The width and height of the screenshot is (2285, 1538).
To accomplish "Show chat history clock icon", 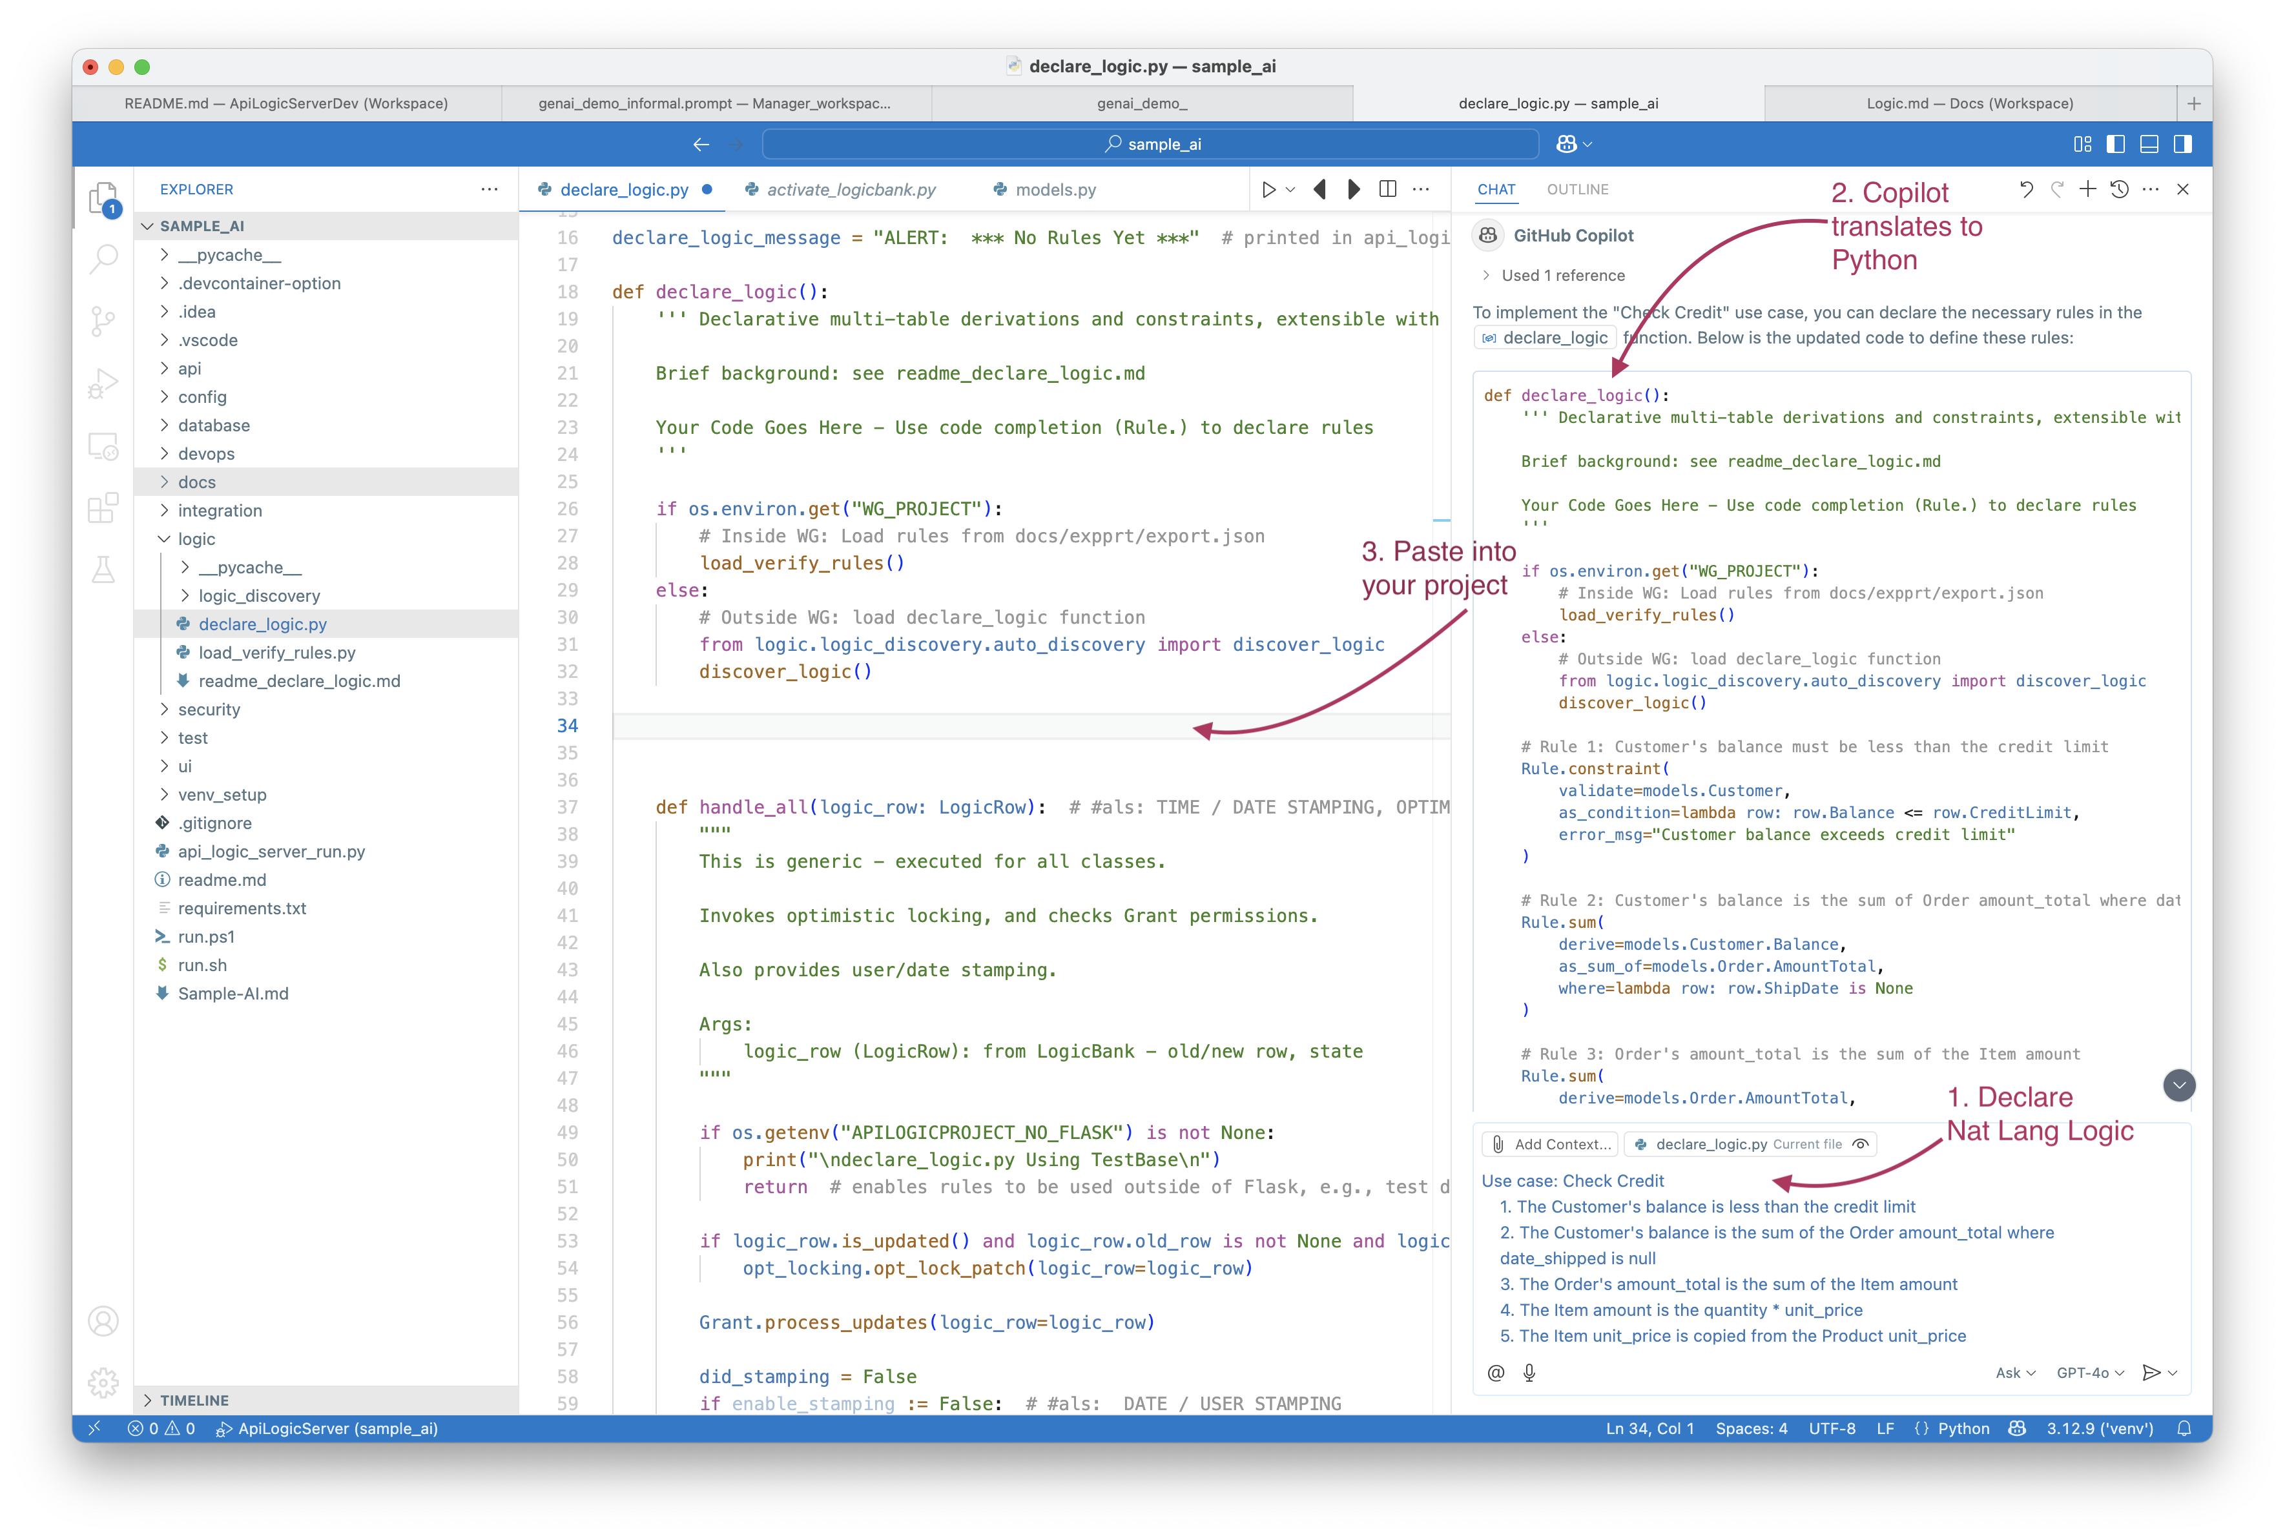I will (2119, 189).
